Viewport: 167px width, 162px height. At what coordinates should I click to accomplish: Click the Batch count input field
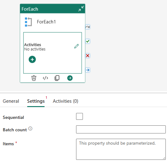(121, 129)
